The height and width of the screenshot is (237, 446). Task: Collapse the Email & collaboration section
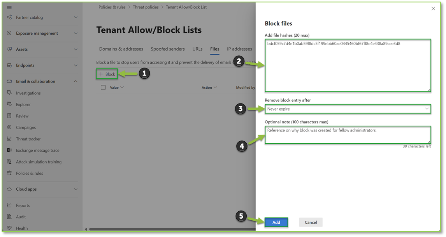click(76, 81)
